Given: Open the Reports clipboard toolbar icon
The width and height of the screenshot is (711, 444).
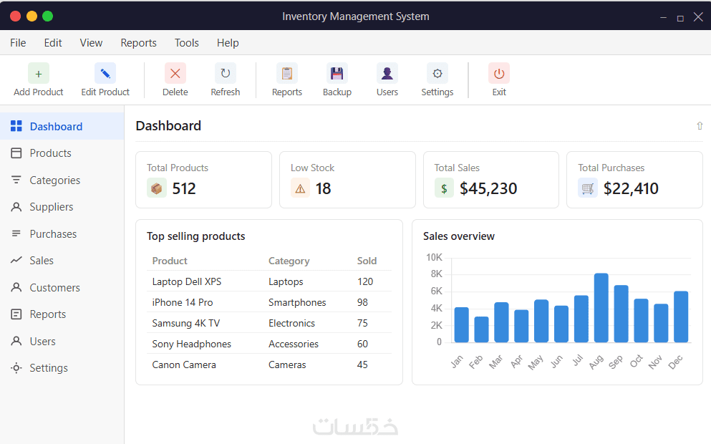Looking at the screenshot, I should click(x=287, y=74).
